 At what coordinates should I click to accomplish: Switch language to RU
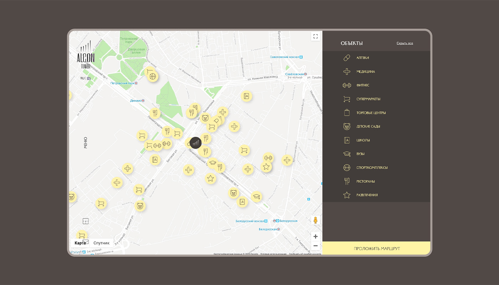[82, 78]
